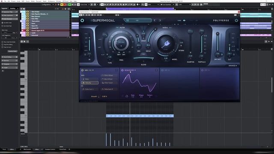The width and height of the screenshot is (274, 154).
Task: Toggle the Snap Pitch Editing checkbox
Action: pyautogui.click(x=3, y=44)
